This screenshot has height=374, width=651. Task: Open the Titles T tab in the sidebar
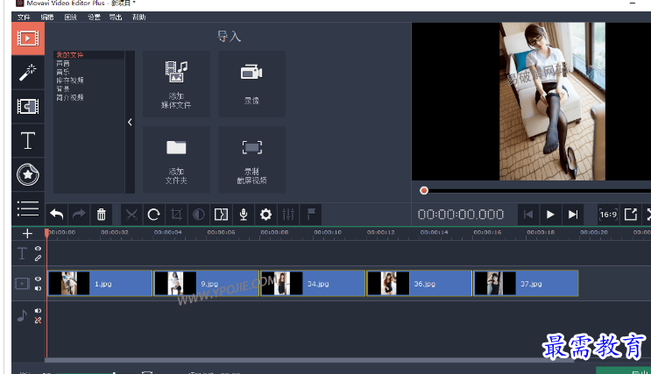tap(28, 140)
